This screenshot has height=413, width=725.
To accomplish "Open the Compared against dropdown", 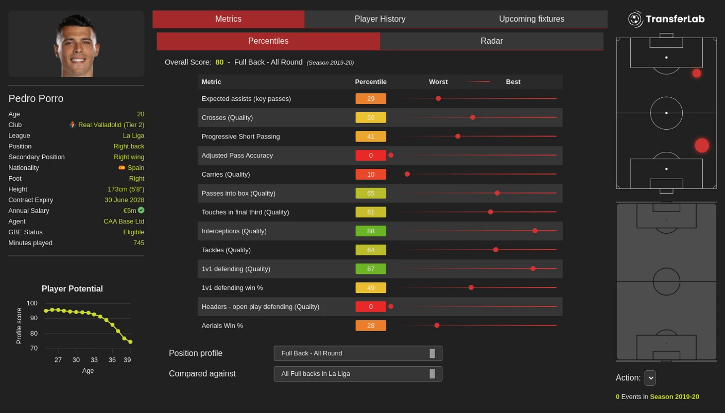I will click(358, 374).
